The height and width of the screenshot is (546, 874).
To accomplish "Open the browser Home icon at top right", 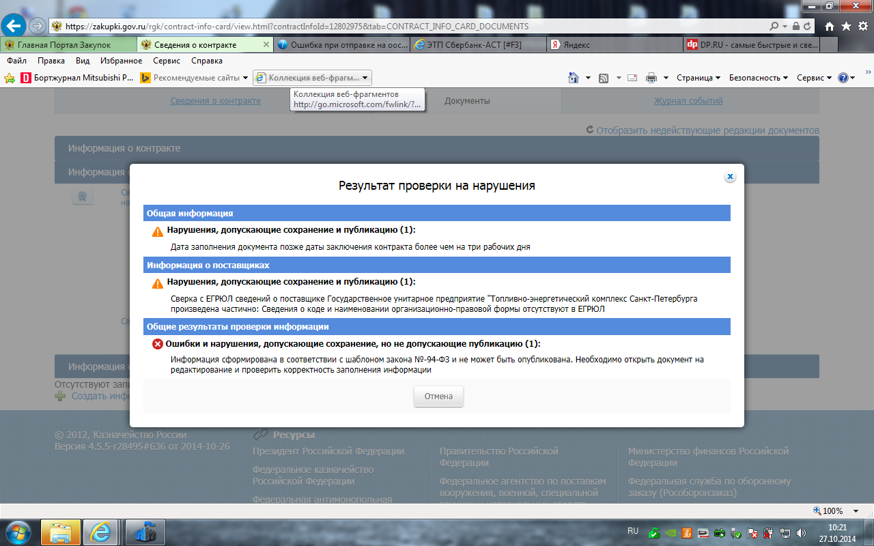I will click(x=830, y=27).
